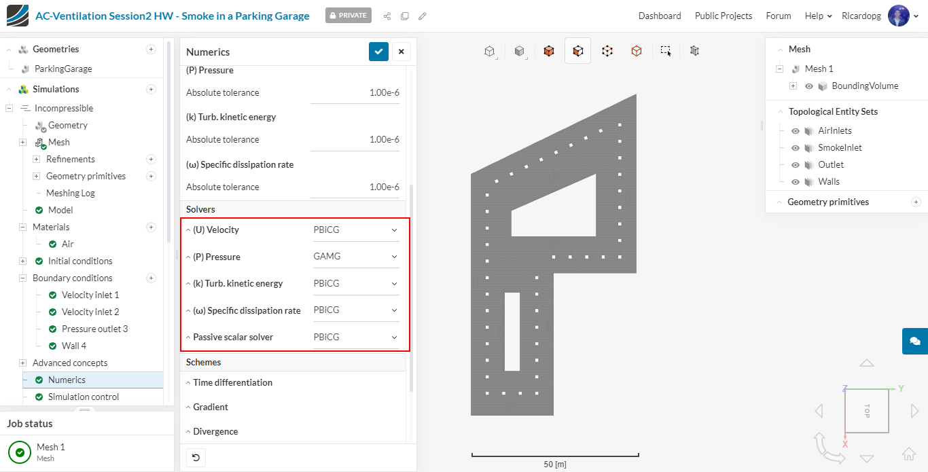Open the Dashboard link
The image size is (928, 472).
659,16
